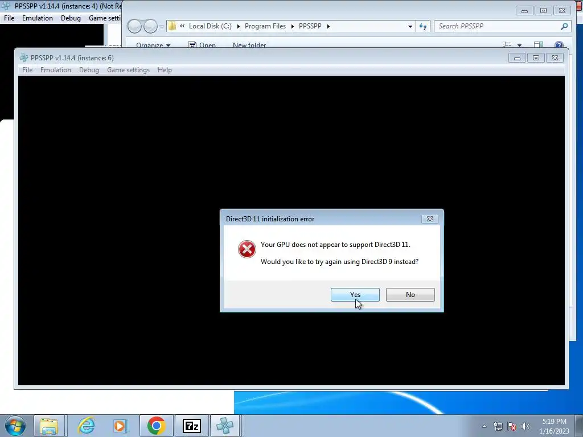This screenshot has height=437, width=583.
Task: Open File menu in PPSSPP instance 6
Action: coord(27,70)
